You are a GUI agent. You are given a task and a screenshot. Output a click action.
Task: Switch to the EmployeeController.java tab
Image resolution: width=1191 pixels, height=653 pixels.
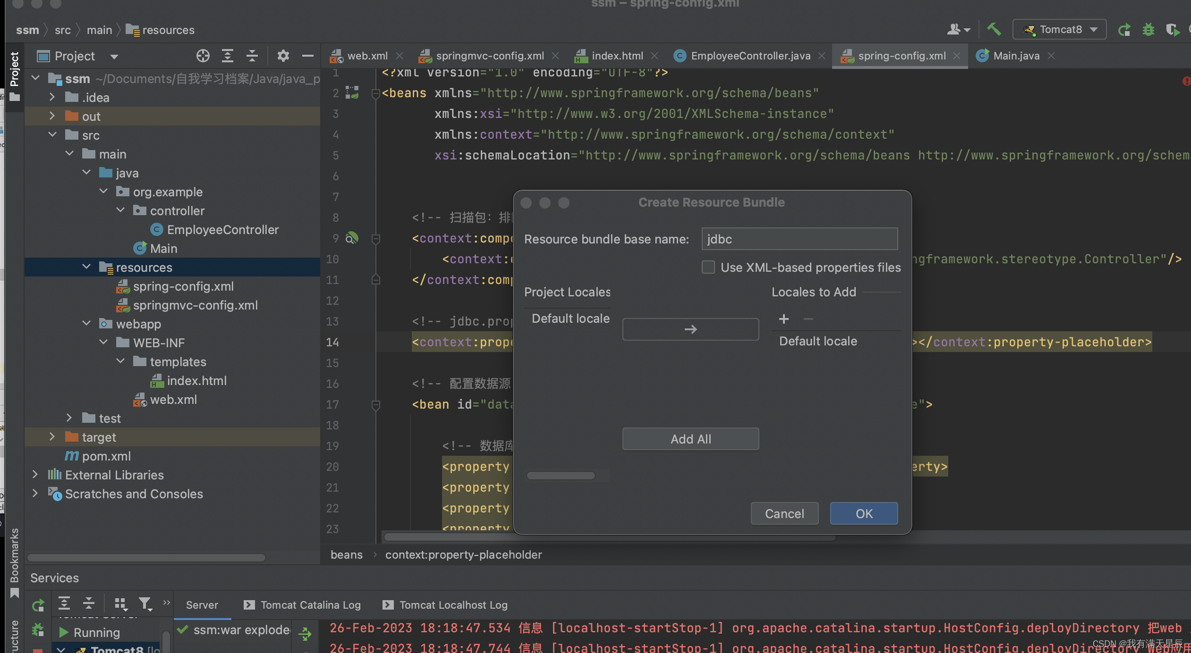click(x=750, y=56)
